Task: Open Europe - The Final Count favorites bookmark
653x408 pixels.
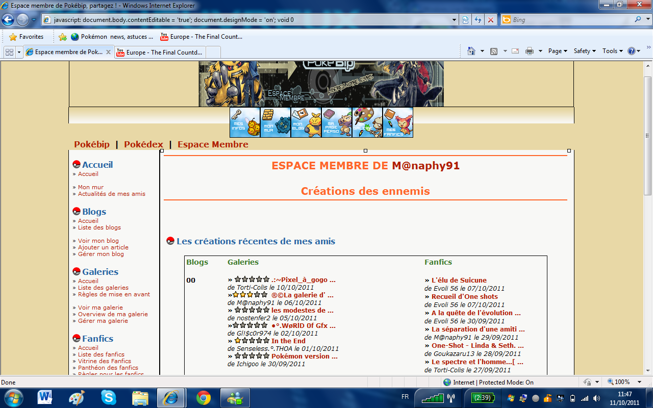Action: (201, 37)
